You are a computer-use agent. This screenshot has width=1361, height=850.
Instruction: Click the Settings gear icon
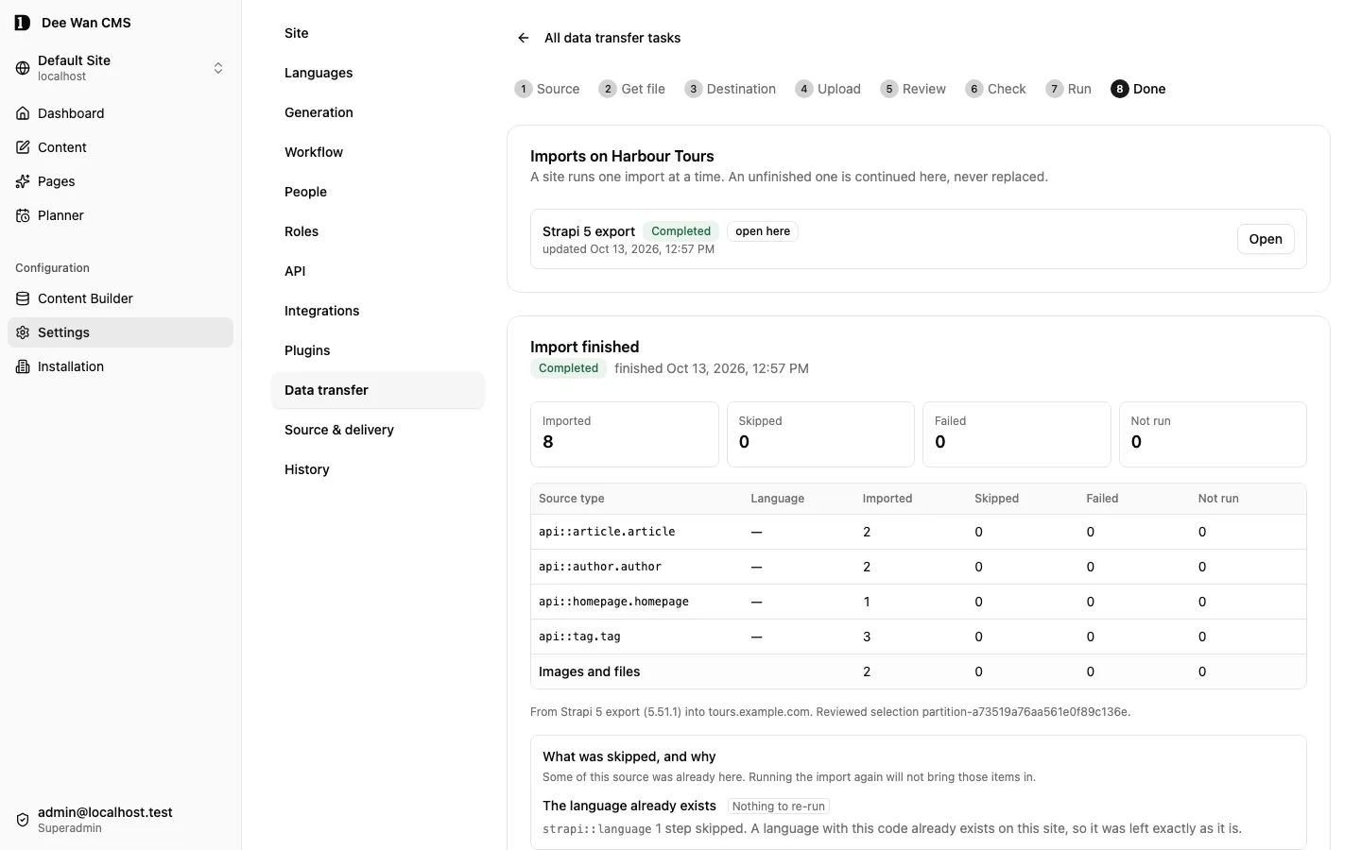point(23,332)
